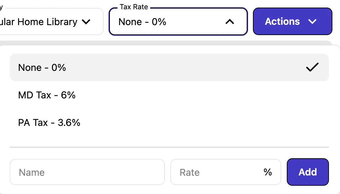340x194 pixels.
Task: Click the divider line above the Name field
Action: pyautogui.click(x=169, y=147)
